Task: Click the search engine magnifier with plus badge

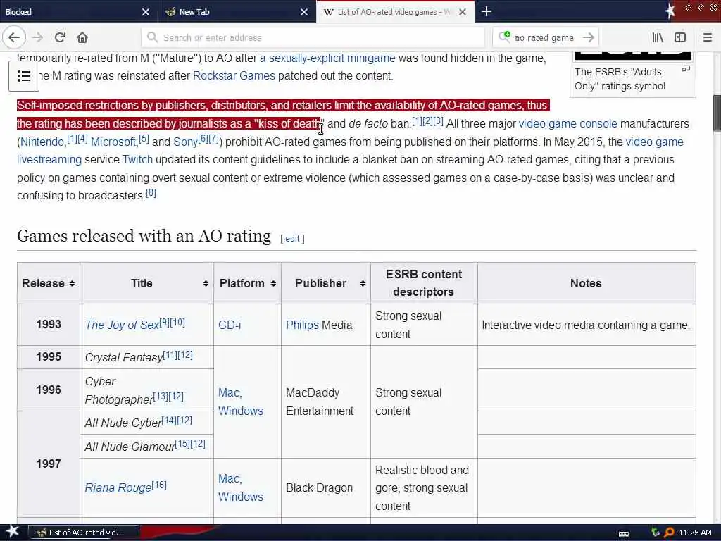Action: pyautogui.click(x=504, y=37)
